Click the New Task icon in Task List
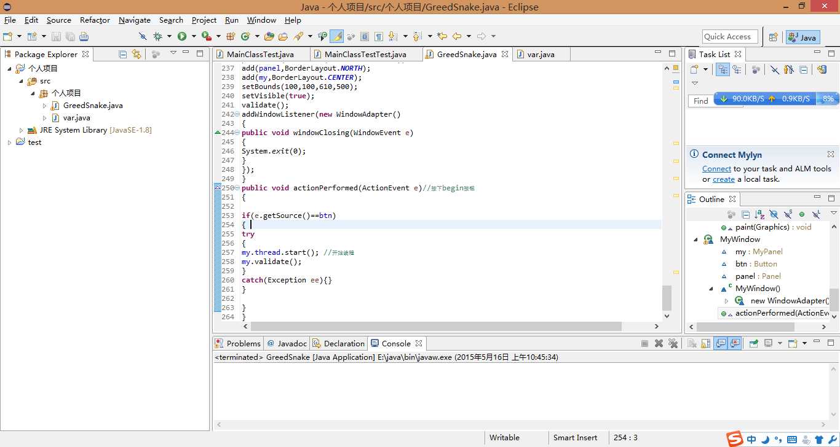The height and width of the screenshot is (447, 840). coord(694,69)
